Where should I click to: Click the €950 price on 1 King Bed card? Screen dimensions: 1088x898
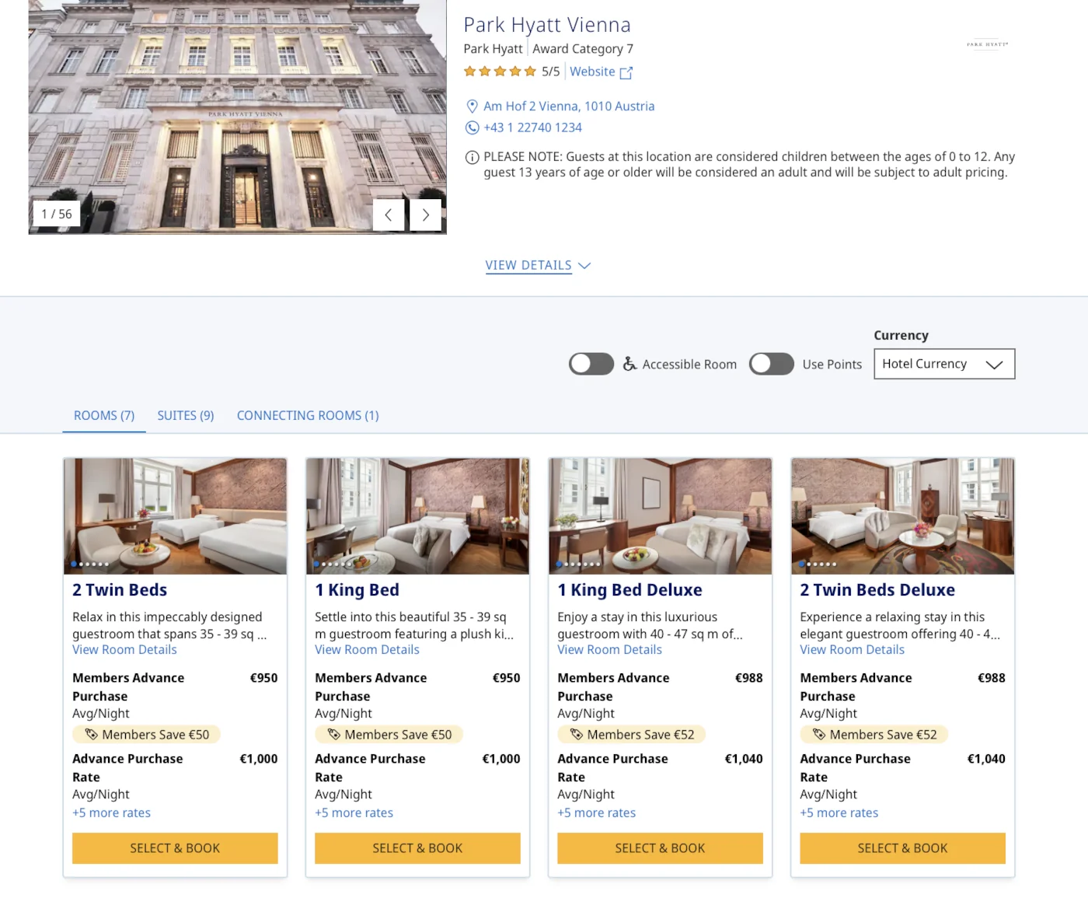pyautogui.click(x=506, y=678)
